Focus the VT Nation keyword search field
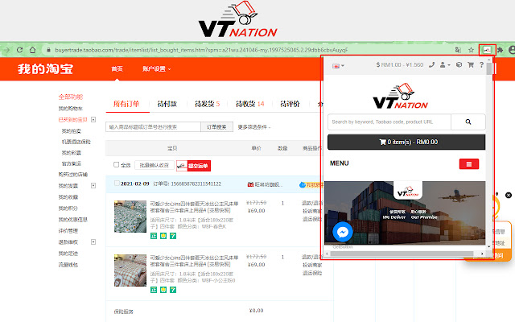This screenshot has height=322, width=515. pos(389,122)
